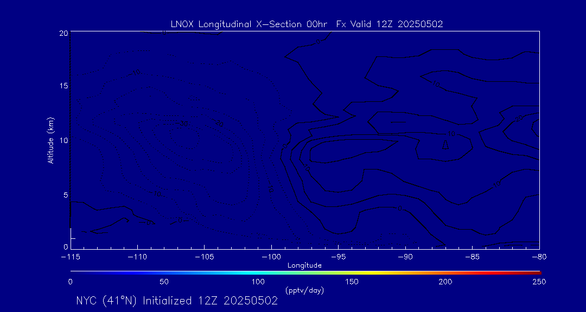Click the -80 longitude tick label
This screenshot has height=312, width=586.
tap(539, 257)
